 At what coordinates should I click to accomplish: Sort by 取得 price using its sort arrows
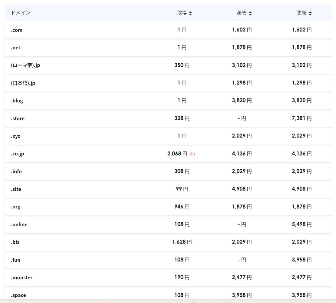pyautogui.click(x=190, y=13)
